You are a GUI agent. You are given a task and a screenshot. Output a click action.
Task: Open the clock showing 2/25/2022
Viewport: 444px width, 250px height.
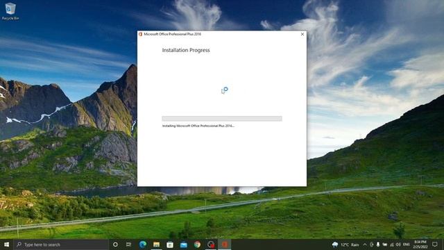[x=420, y=244]
